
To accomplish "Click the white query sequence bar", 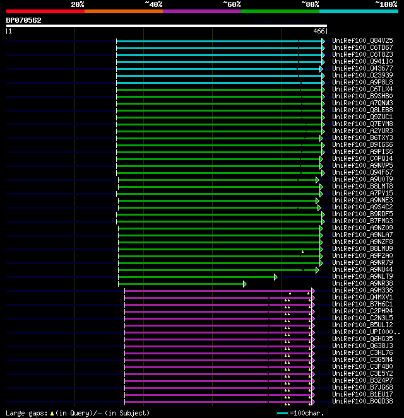I will [x=167, y=26].
